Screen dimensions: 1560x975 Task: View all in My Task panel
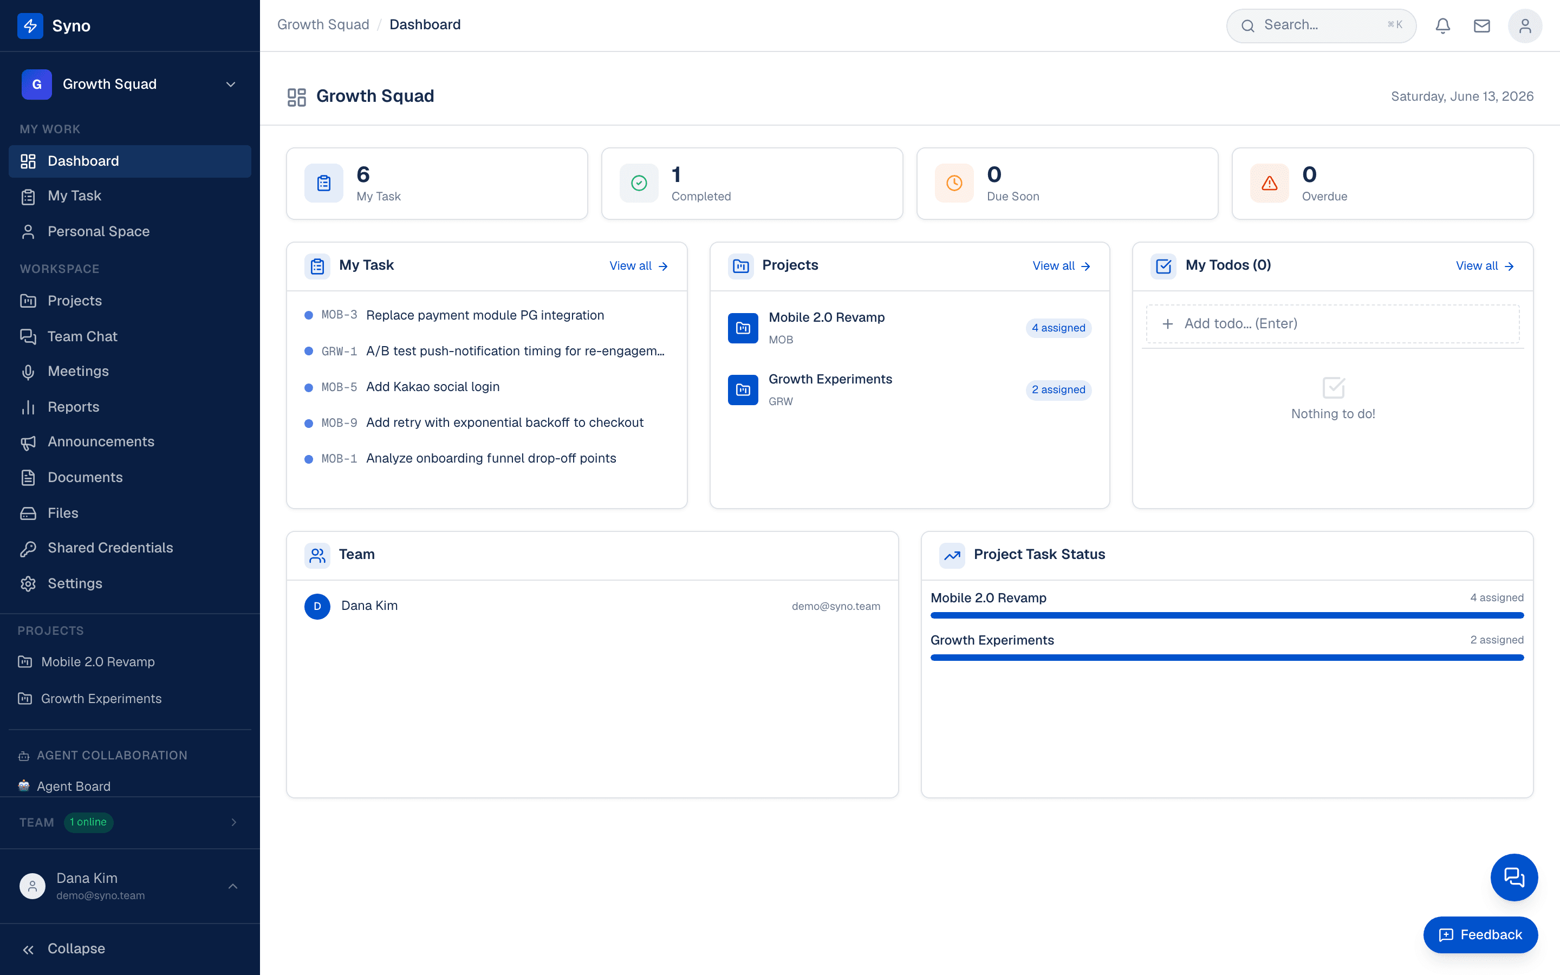tap(639, 265)
